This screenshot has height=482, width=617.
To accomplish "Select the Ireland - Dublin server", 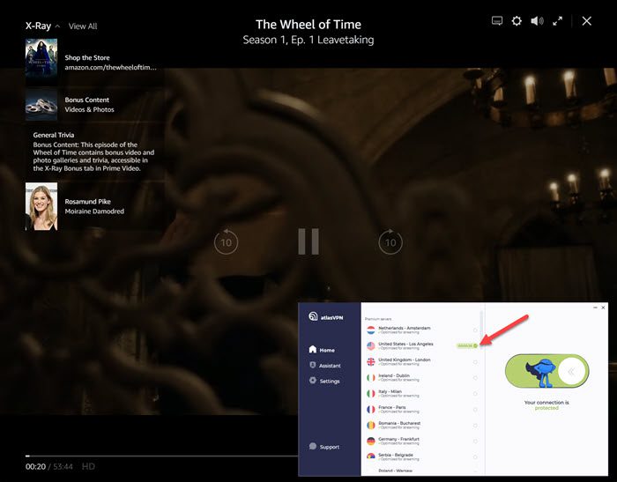I will pyautogui.click(x=422, y=377).
